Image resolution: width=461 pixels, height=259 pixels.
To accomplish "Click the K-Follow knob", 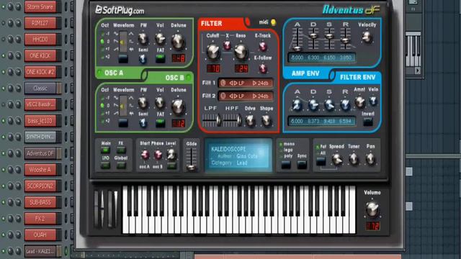I will point(263,68).
